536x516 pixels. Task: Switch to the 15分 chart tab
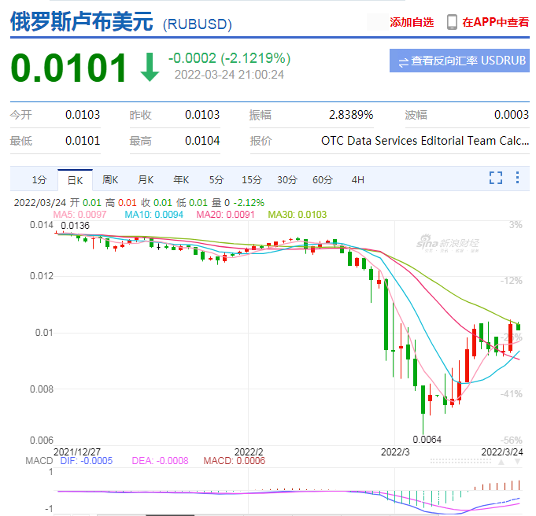click(x=252, y=180)
